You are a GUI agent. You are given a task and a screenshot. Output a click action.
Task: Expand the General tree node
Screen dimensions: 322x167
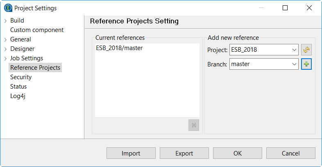point(5,39)
